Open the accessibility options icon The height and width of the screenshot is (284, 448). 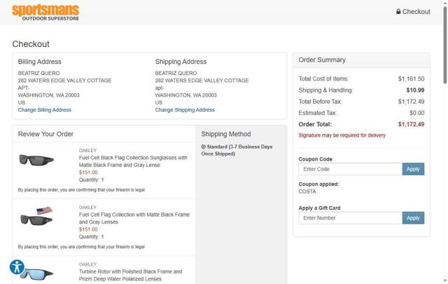coord(17,267)
